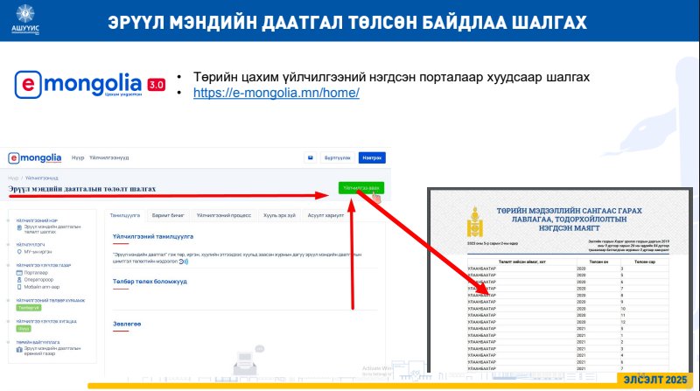This screenshot has width=700, height=391.
Task: Click the green Төлбөргүй badge in the sidebar
Action: coord(29,308)
